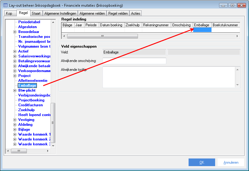249x171 pixels.
Task: Switch to the Algemene velden tab
Action: (x=92, y=13)
